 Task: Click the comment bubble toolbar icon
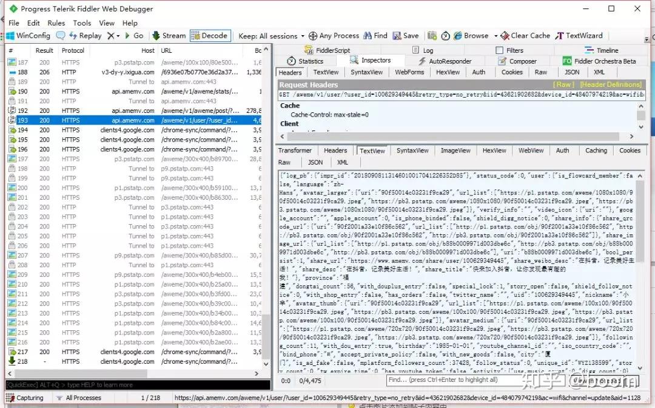coord(61,36)
